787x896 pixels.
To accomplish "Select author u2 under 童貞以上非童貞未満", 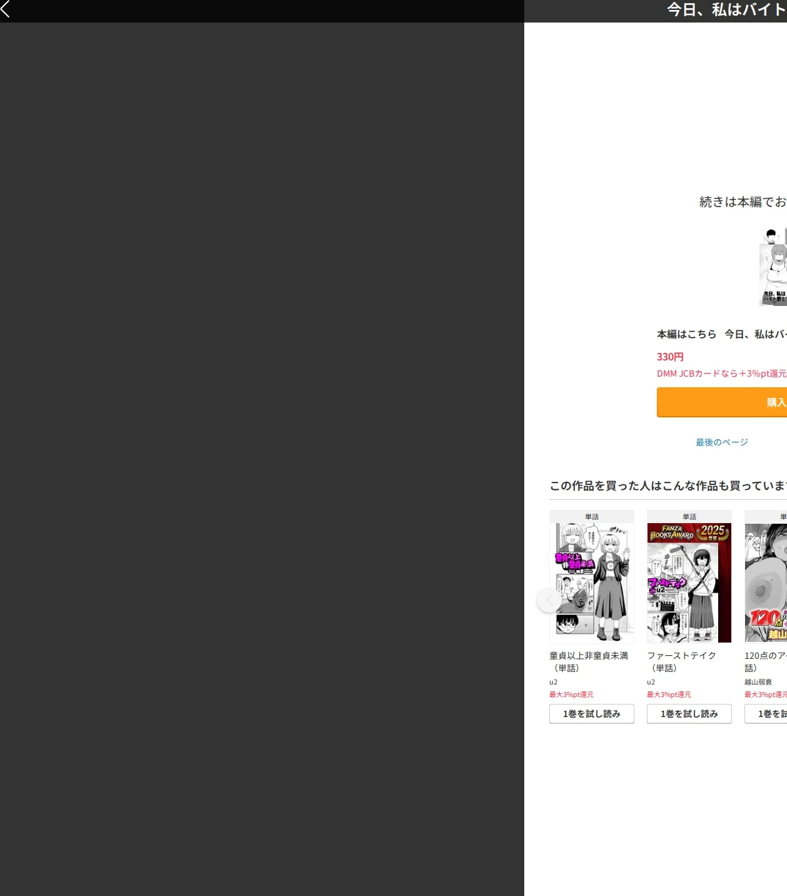I will [x=554, y=682].
